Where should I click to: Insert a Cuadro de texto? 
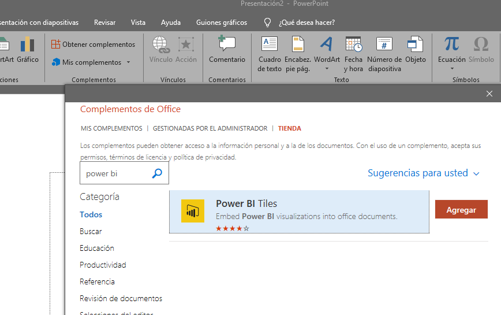tap(270, 54)
